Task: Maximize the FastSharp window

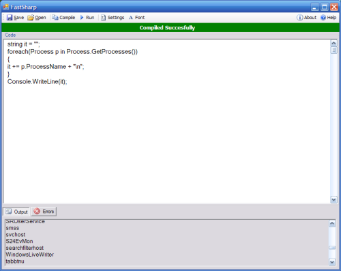Action: [325, 7]
